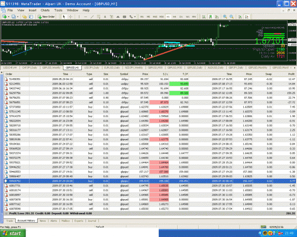Open the Window menu
The width and height of the screenshot is (297, 237).
tap(73, 10)
